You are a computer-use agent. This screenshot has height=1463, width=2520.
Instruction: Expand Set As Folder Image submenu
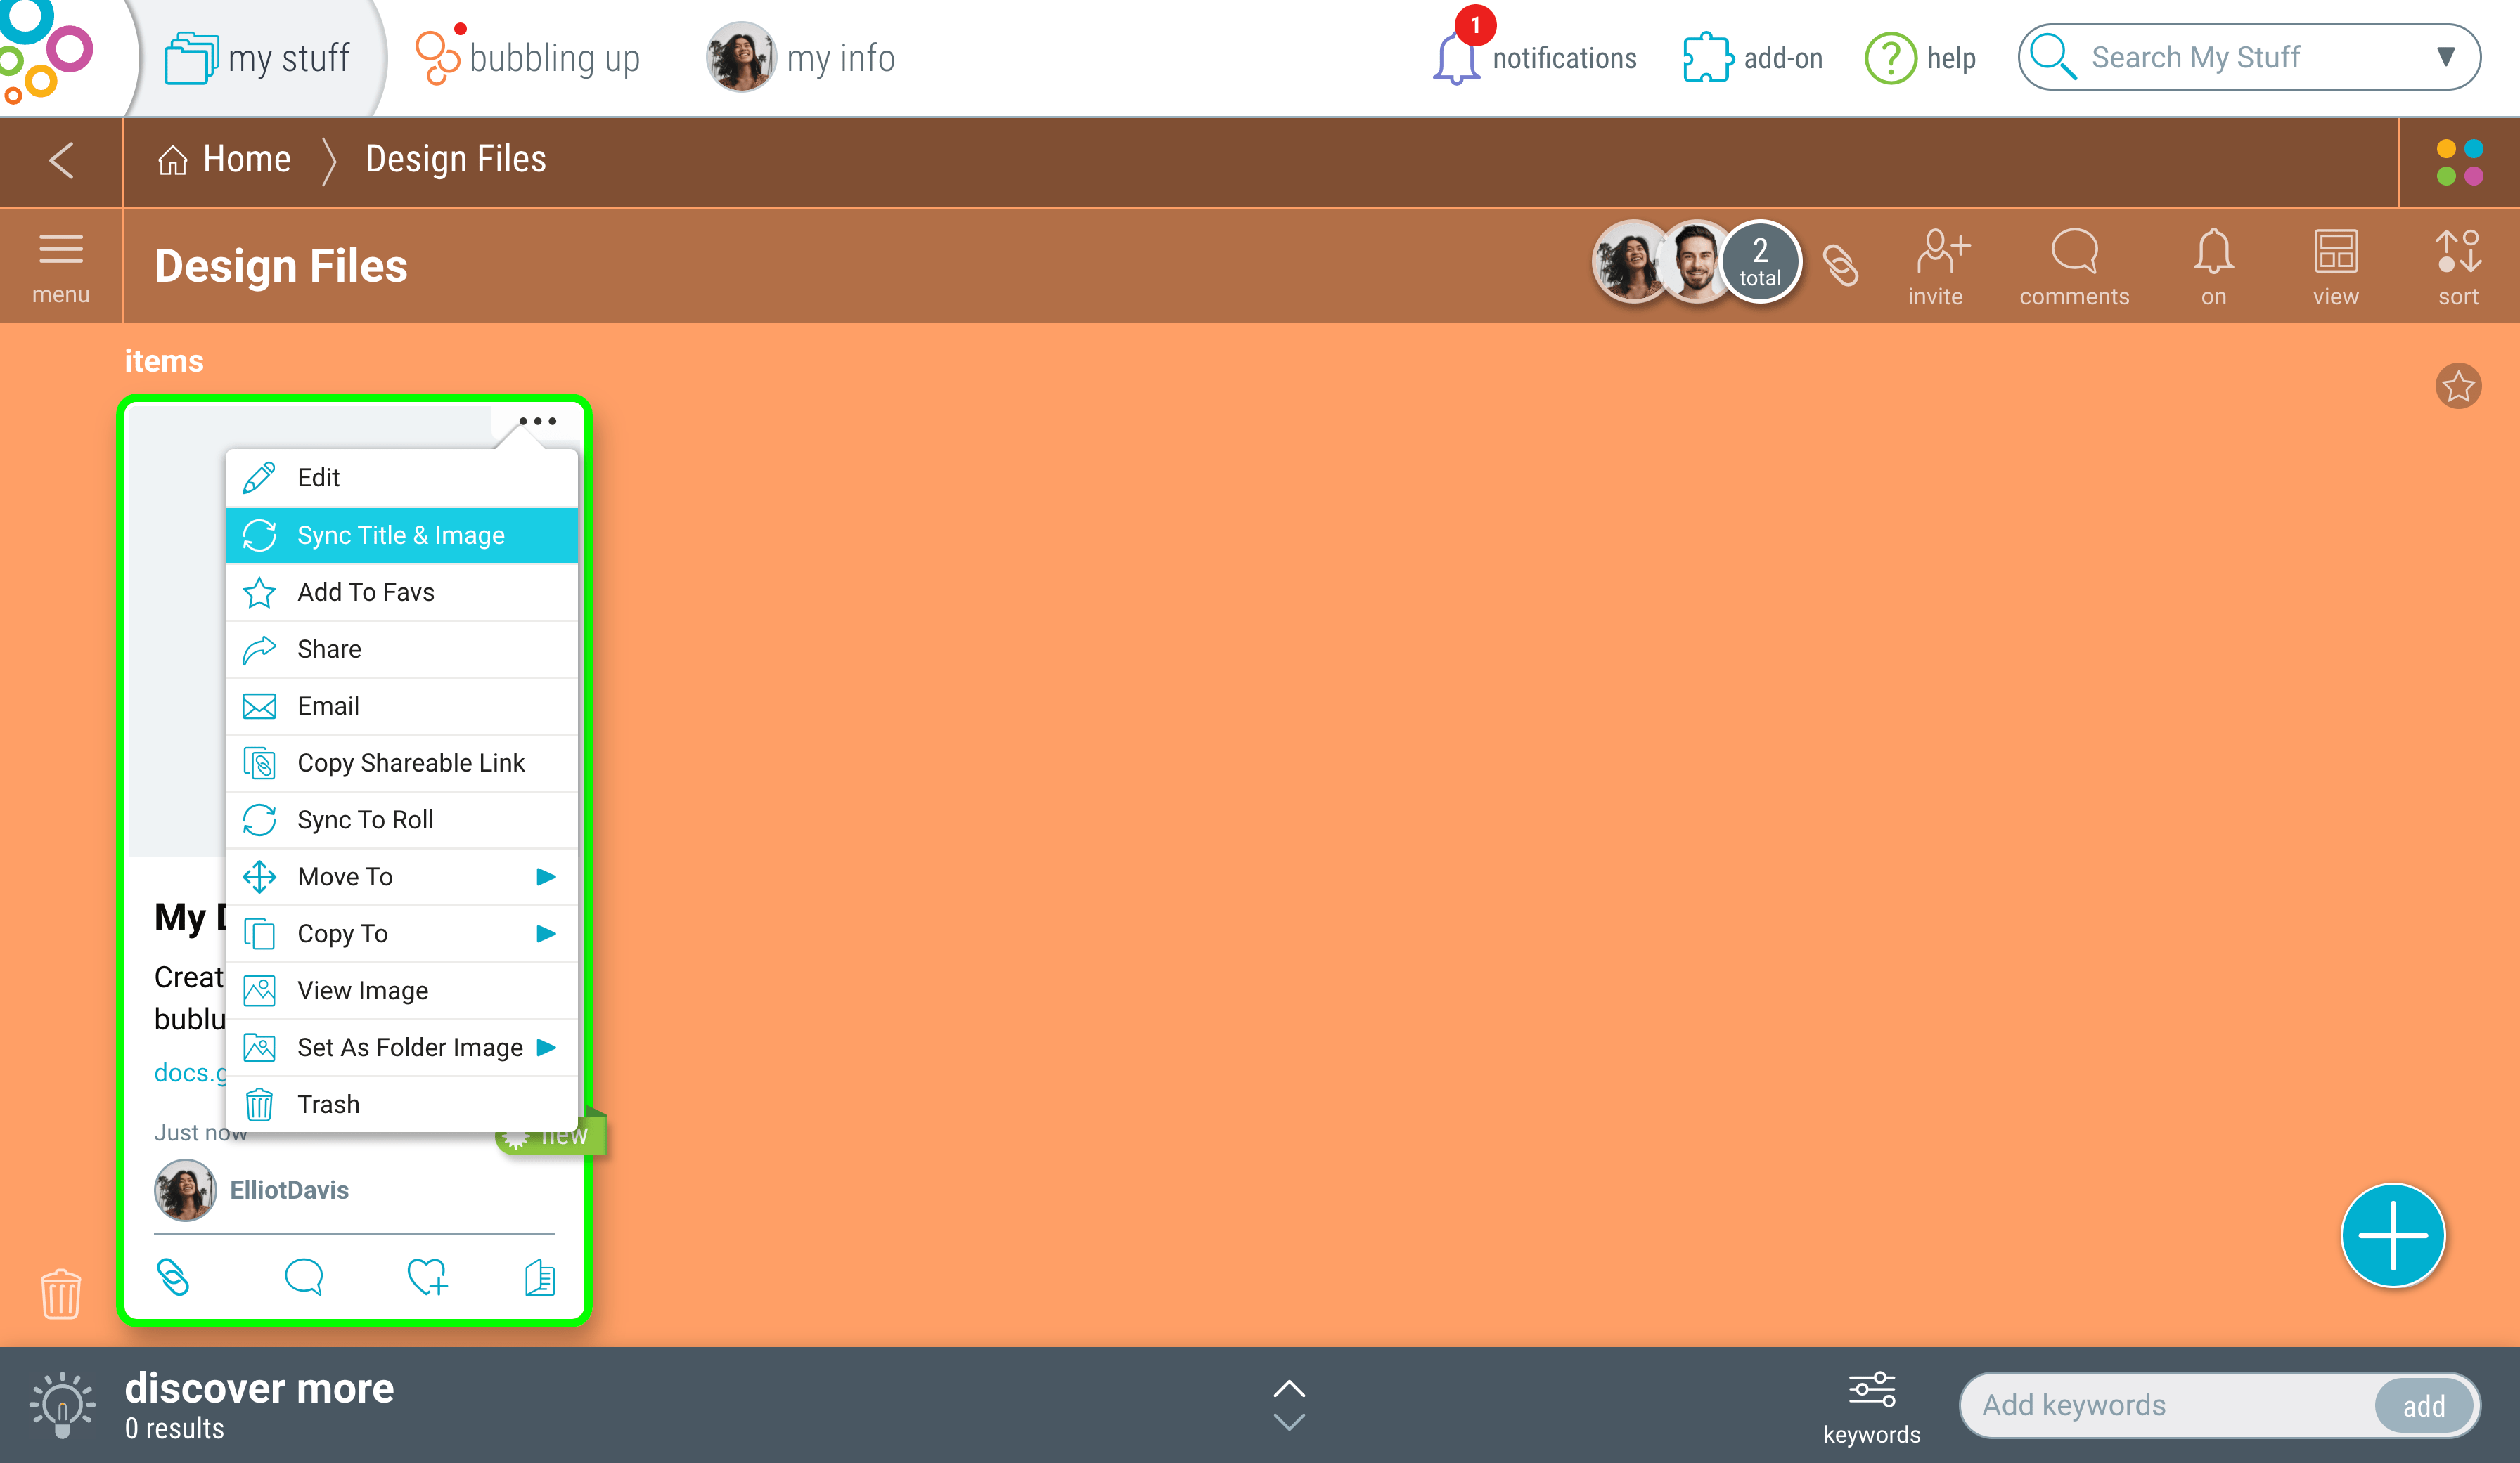[546, 1047]
